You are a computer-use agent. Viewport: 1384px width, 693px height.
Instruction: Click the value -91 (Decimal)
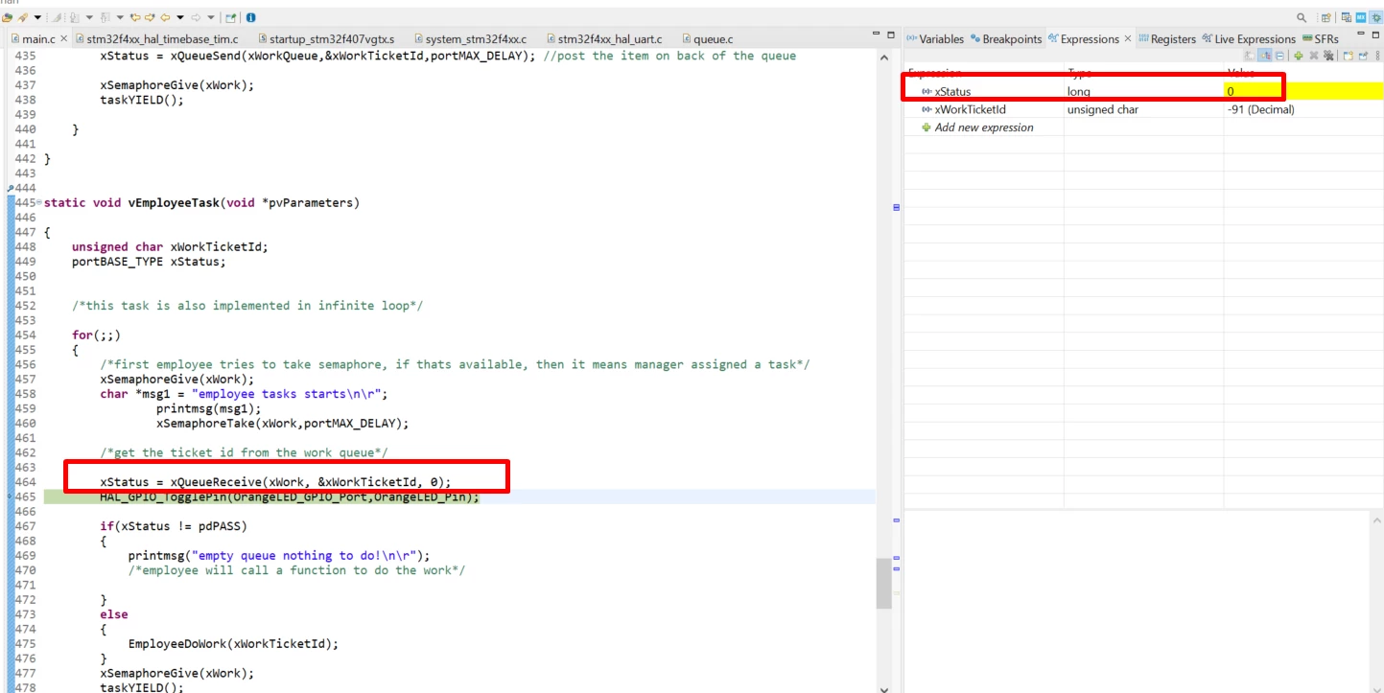coord(1260,109)
